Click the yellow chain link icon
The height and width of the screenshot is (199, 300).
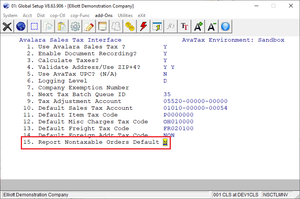(x=130, y=26)
